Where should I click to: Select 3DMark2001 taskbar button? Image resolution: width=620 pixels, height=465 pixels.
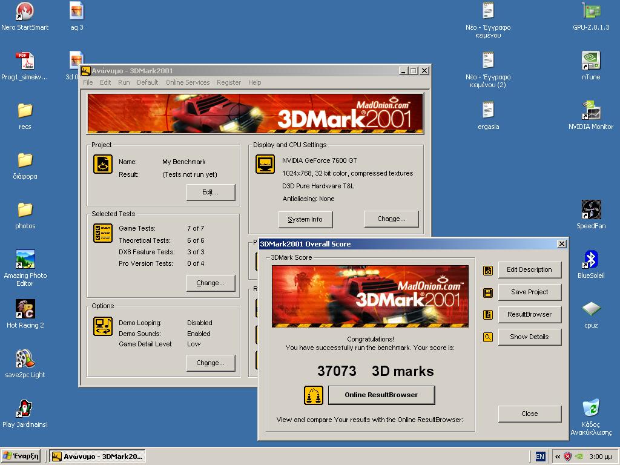[x=98, y=456]
